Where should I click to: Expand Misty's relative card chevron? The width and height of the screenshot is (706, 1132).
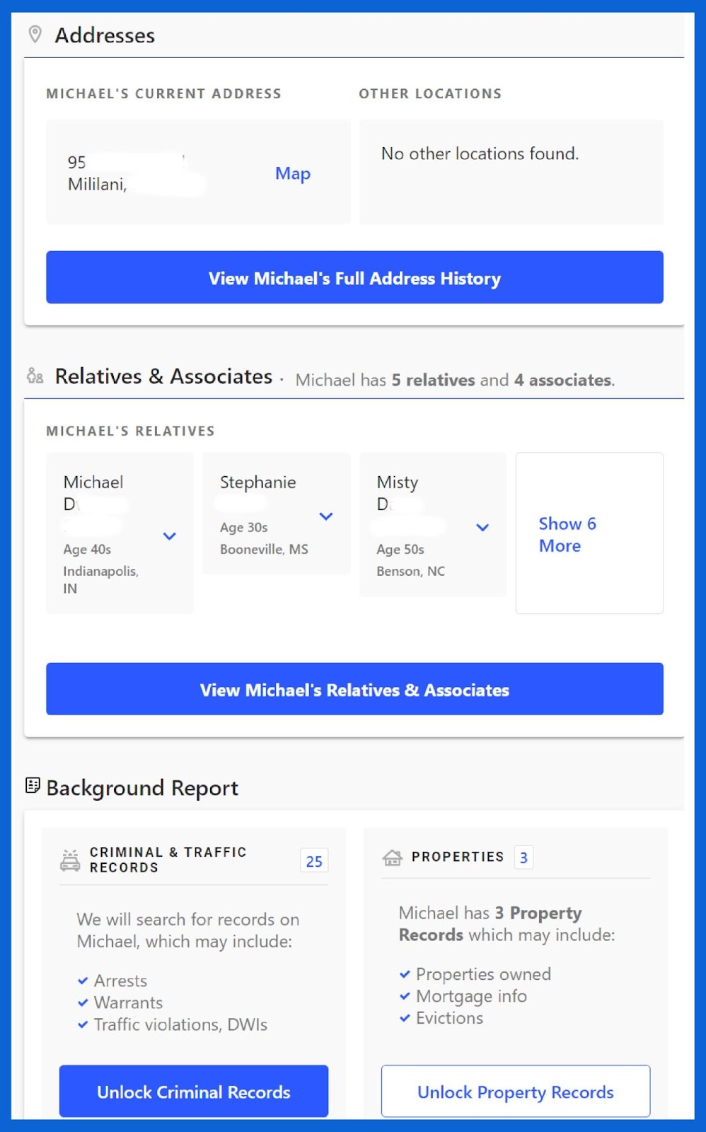point(482,527)
